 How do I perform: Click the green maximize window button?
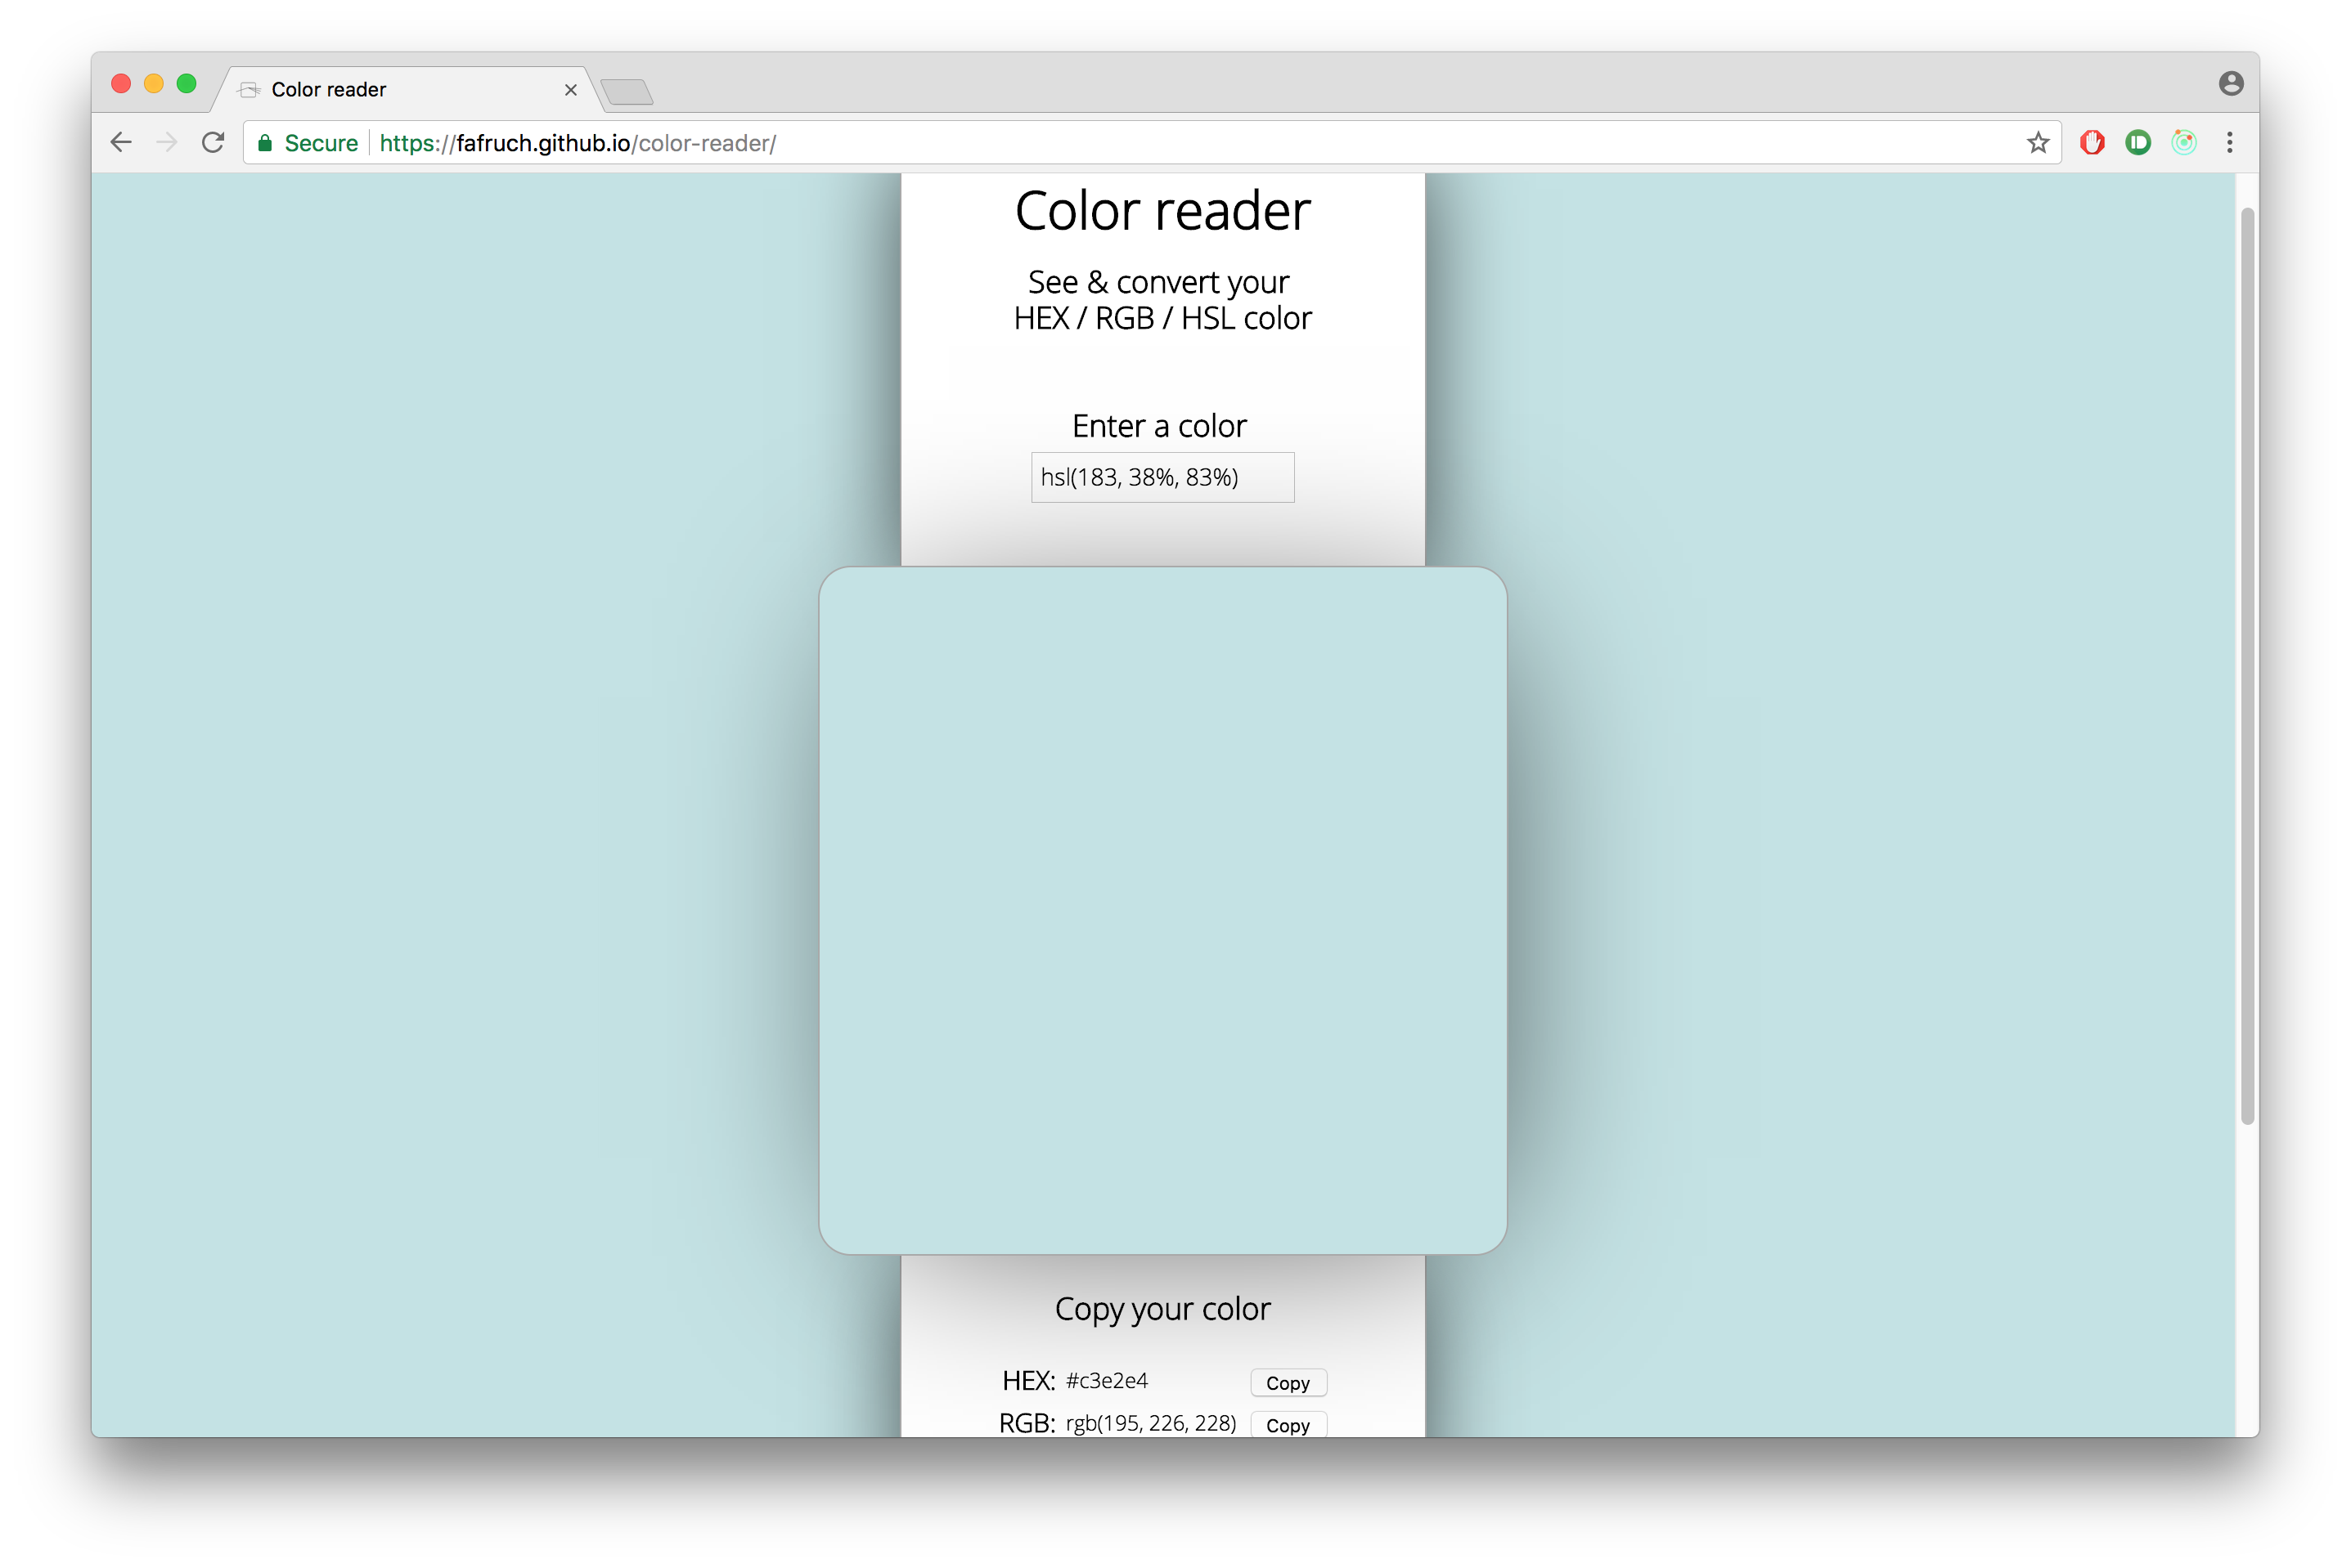tap(186, 83)
